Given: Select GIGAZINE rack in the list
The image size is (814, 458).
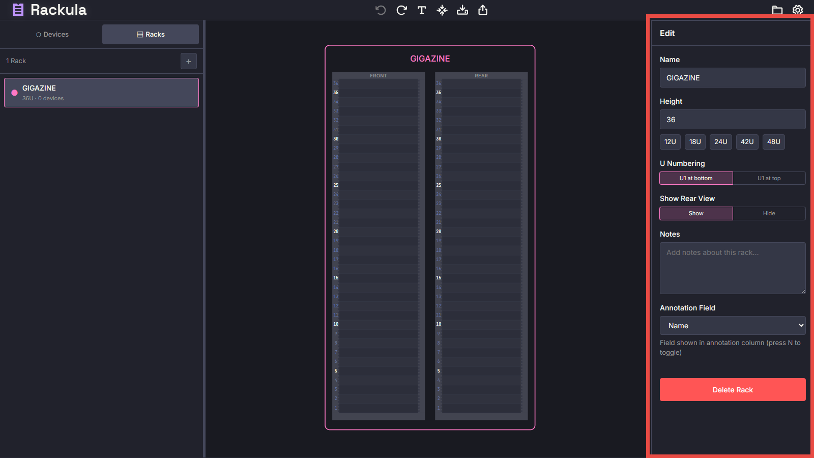Looking at the screenshot, I should [101, 93].
